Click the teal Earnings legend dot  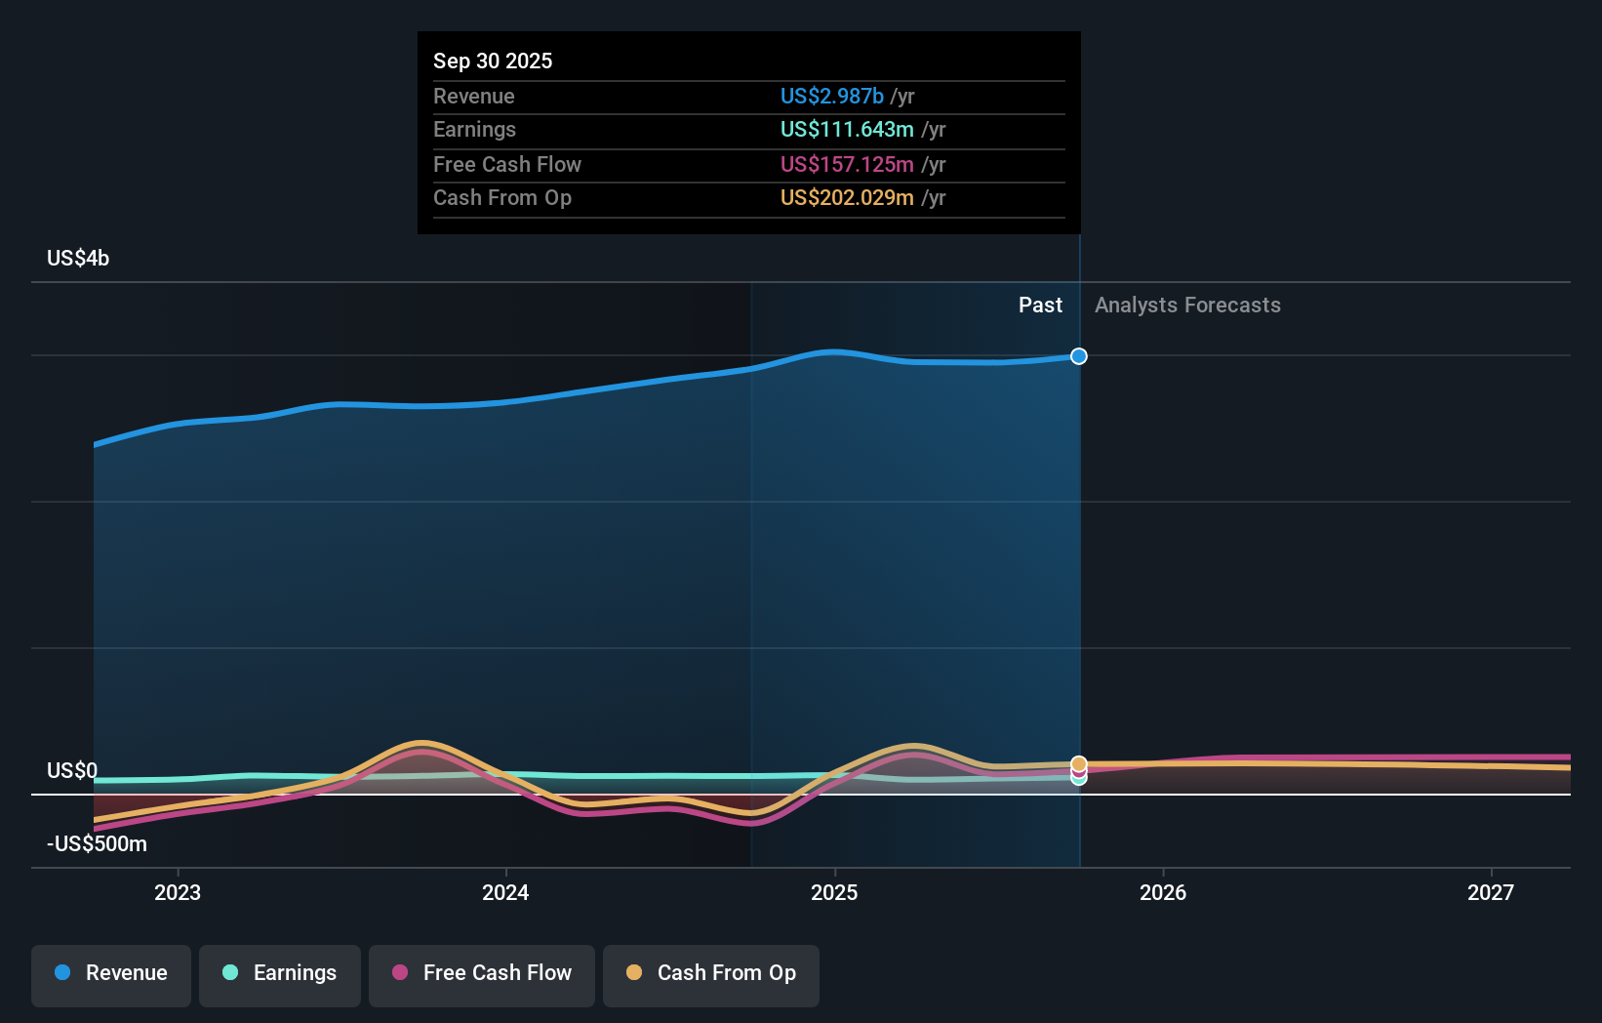tap(229, 973)
